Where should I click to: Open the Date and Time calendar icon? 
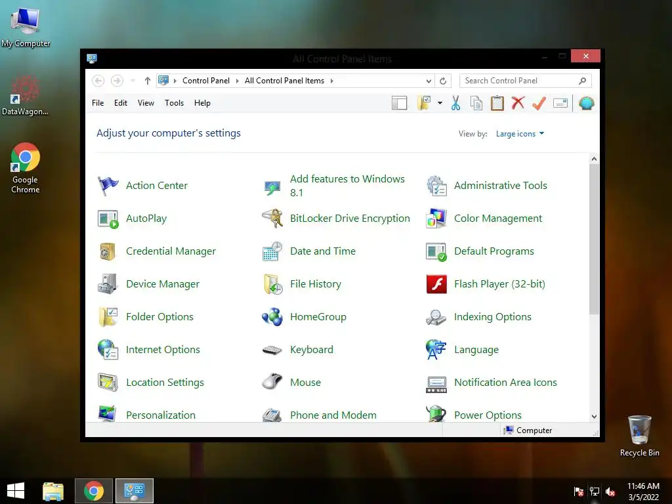272,251
